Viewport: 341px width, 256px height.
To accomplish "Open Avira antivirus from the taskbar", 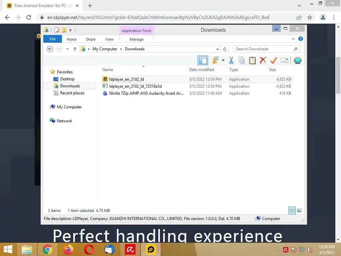I will coord(130,249).
